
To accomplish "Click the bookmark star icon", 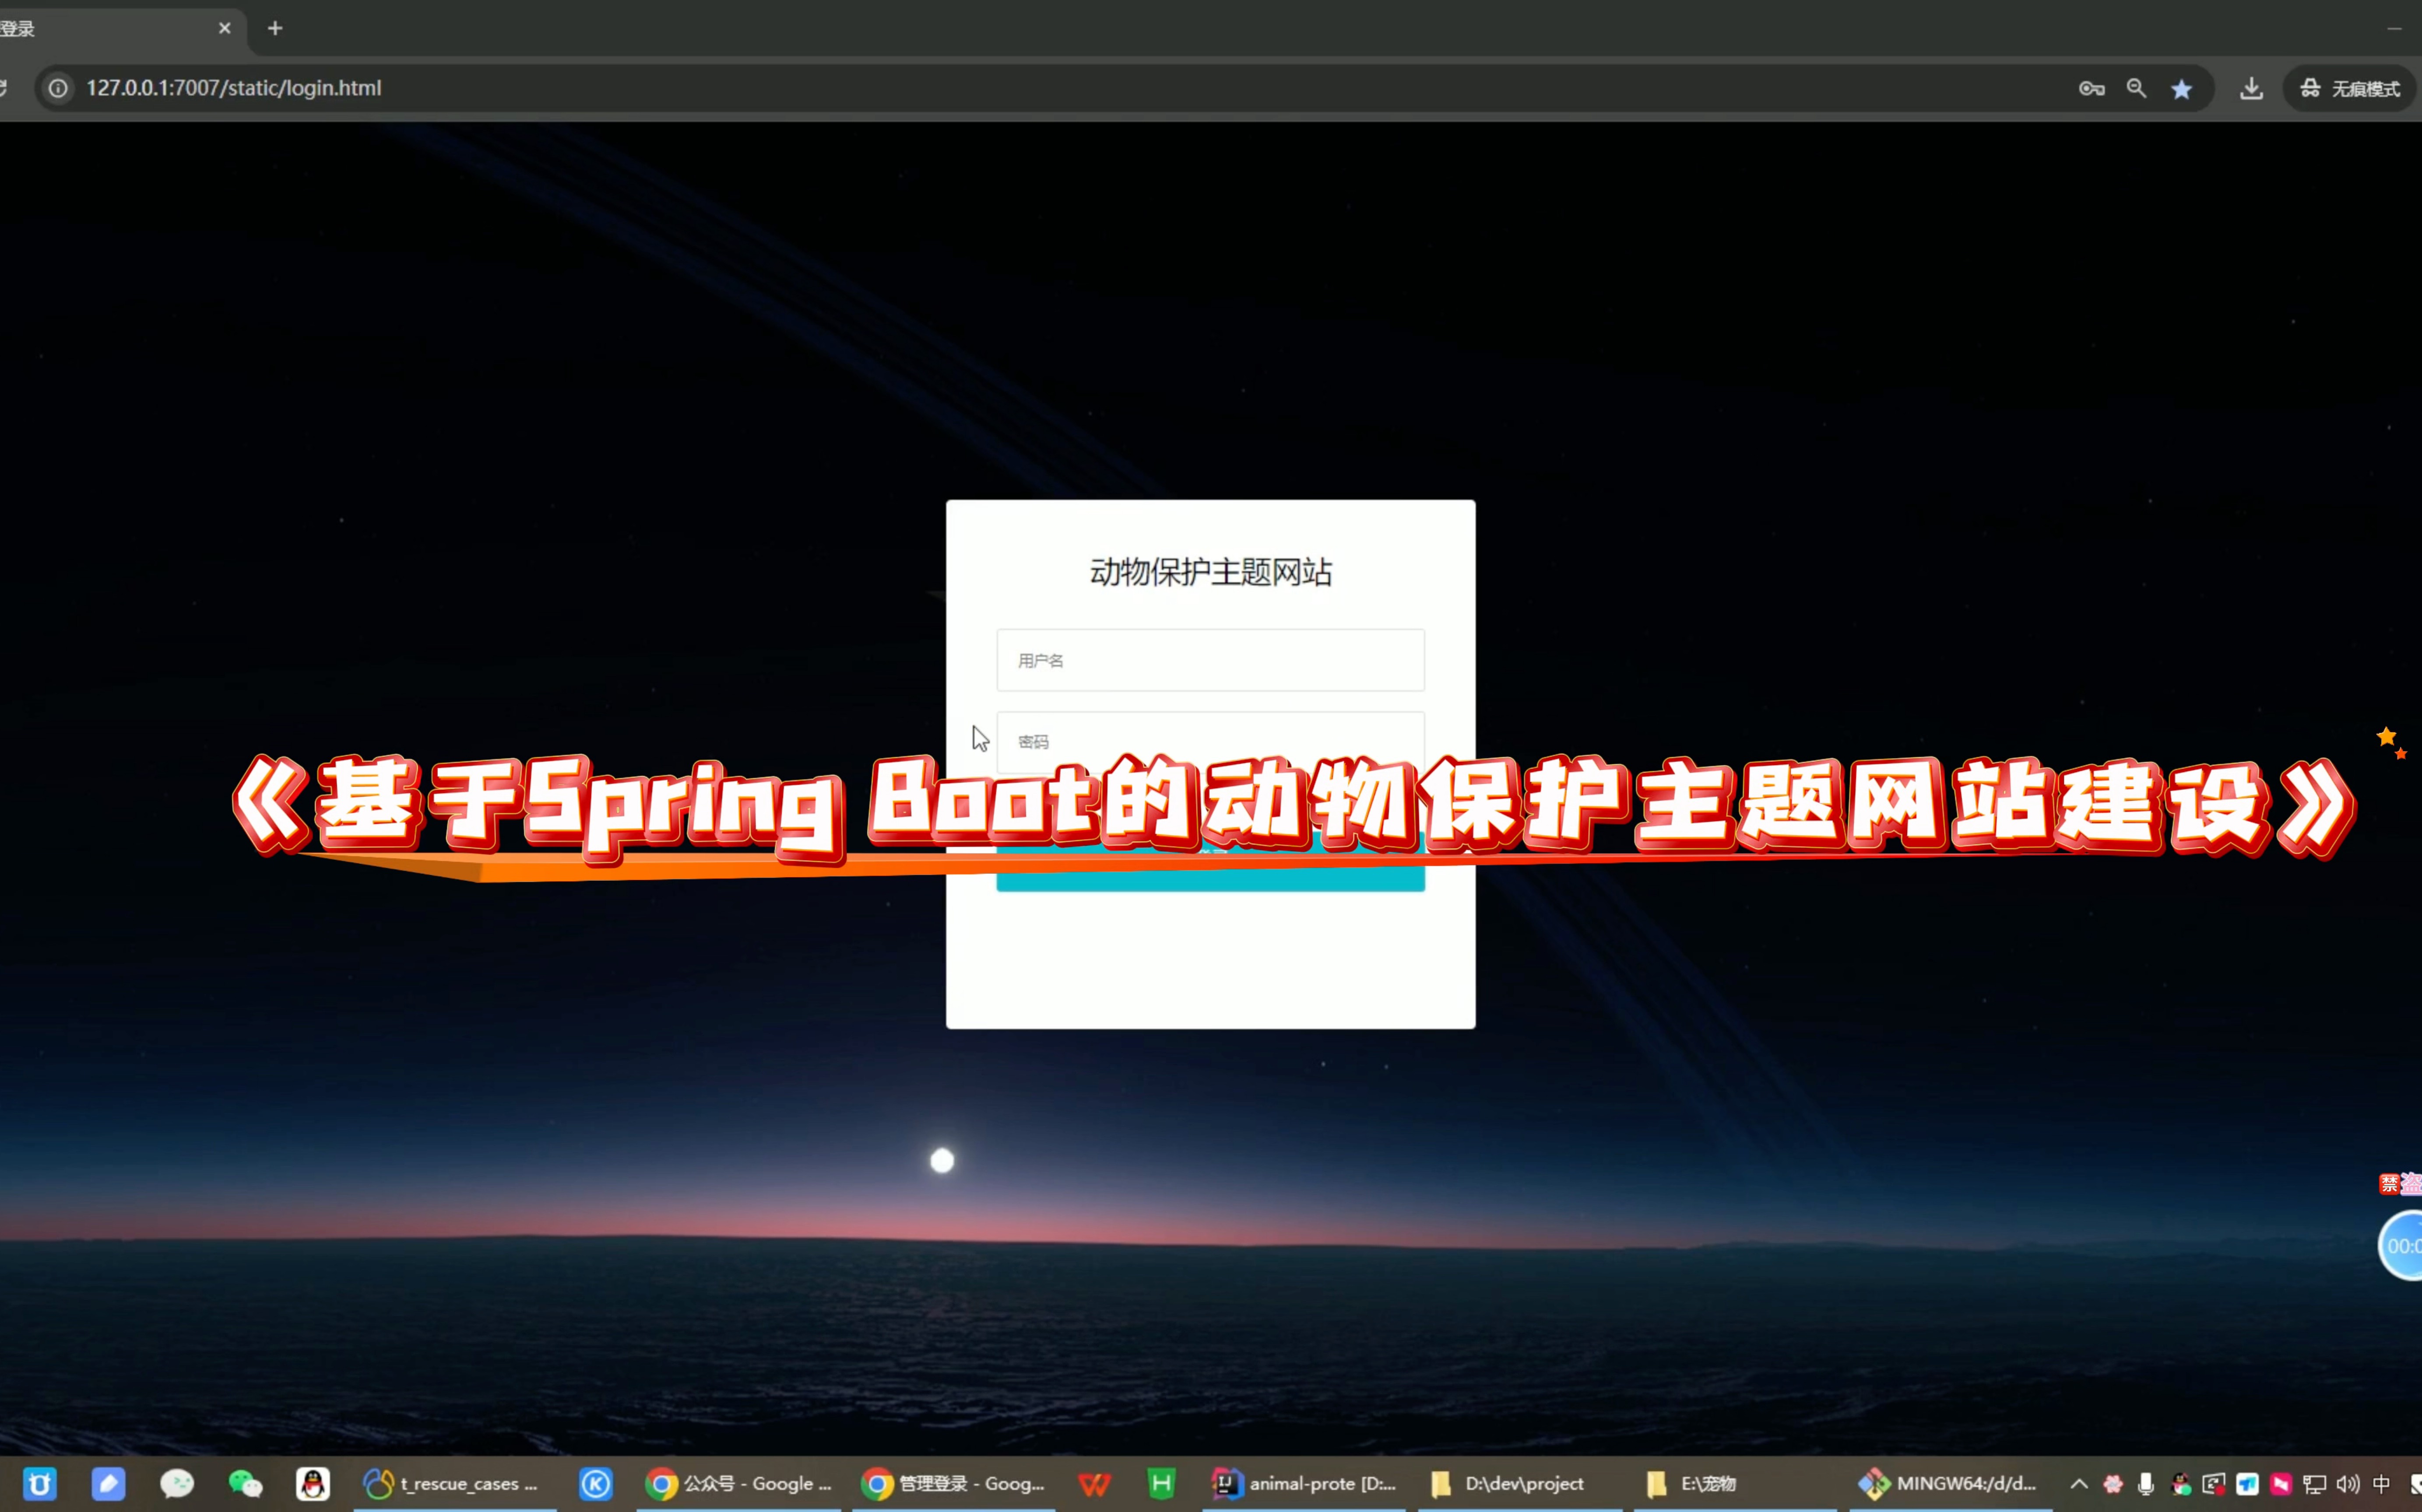I will [x=2182, y=88].
